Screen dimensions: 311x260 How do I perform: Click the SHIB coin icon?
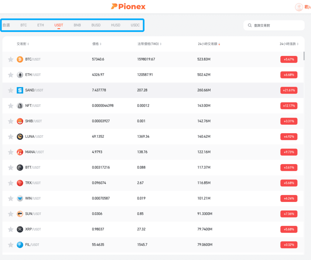pyautogui.click(x=20, y=121)
